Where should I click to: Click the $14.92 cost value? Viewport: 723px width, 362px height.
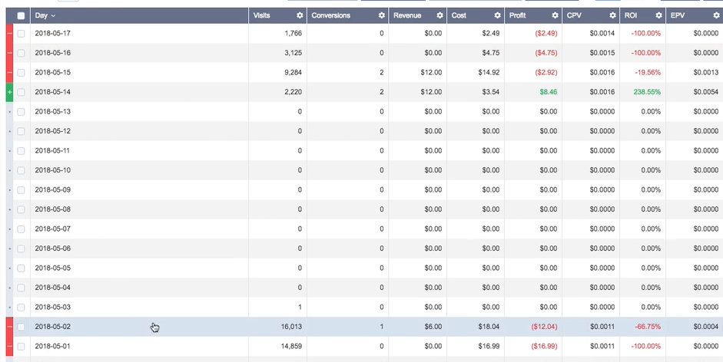(x=489, y=73)
